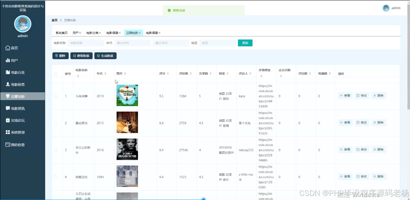The width and height of the screenshot is (410, 200).
Task: Click 首页 in the breadcrumb
Action: (55, 20)
